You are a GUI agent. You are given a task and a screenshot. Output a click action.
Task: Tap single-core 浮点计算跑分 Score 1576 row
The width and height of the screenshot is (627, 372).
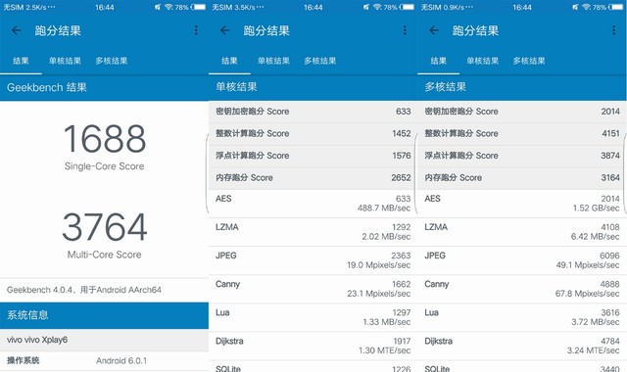click(x=313, y=156)
